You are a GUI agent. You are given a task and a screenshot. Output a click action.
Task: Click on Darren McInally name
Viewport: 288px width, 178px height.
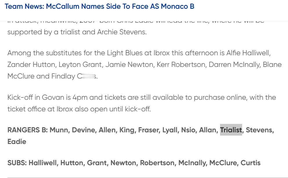(234, 65)
